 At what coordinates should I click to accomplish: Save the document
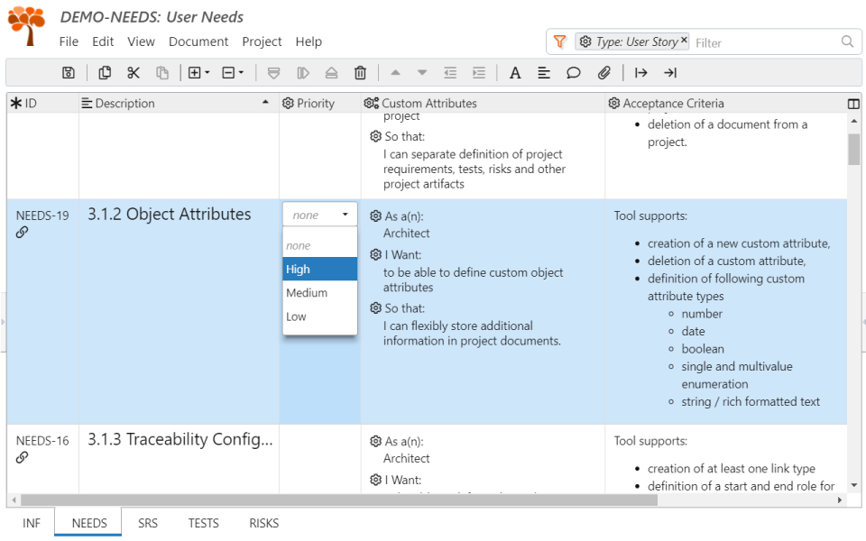point(68,72)
